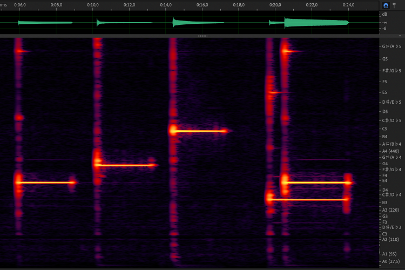Click the 0:24,0 mark on the time ruler
This screenshot has height=270, width=405.
point(349,5)
